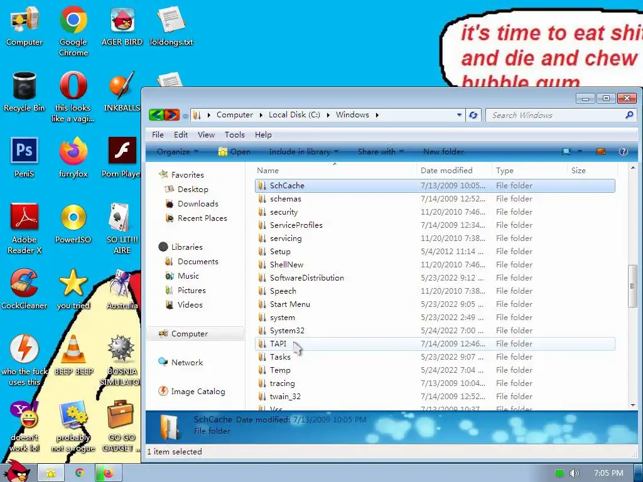This screenshot has height=482, width=643.
Task: Click the file list vertical scrollbar thumb
Action: [x=632, y=286]
